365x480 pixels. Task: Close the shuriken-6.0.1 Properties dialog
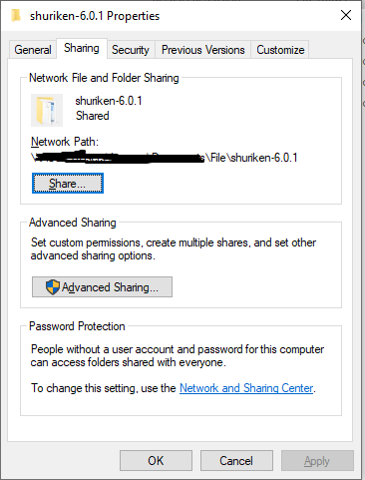[346, 15]
